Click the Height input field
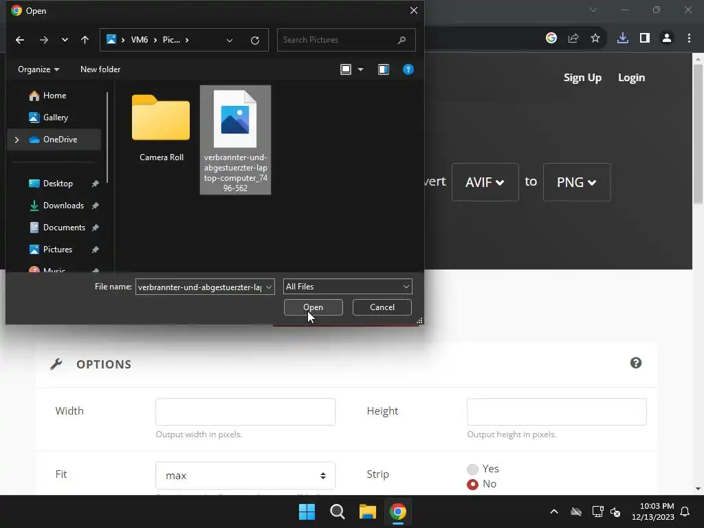The width and height of the screenshot is (704, 528). 557,412
